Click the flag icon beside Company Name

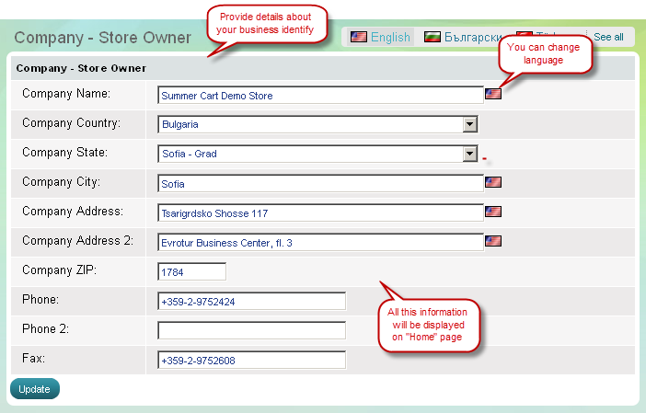point(493,95)
